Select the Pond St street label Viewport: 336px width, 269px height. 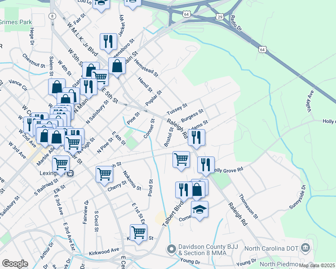point(150,188)
